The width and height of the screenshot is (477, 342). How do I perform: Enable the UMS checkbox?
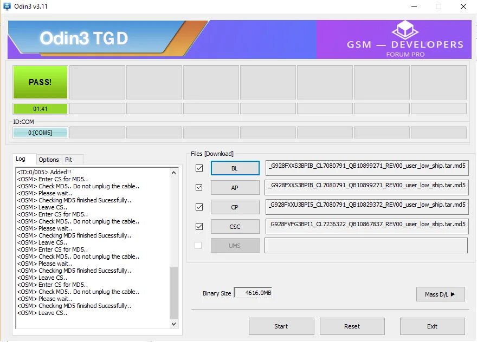pos(199,245)
